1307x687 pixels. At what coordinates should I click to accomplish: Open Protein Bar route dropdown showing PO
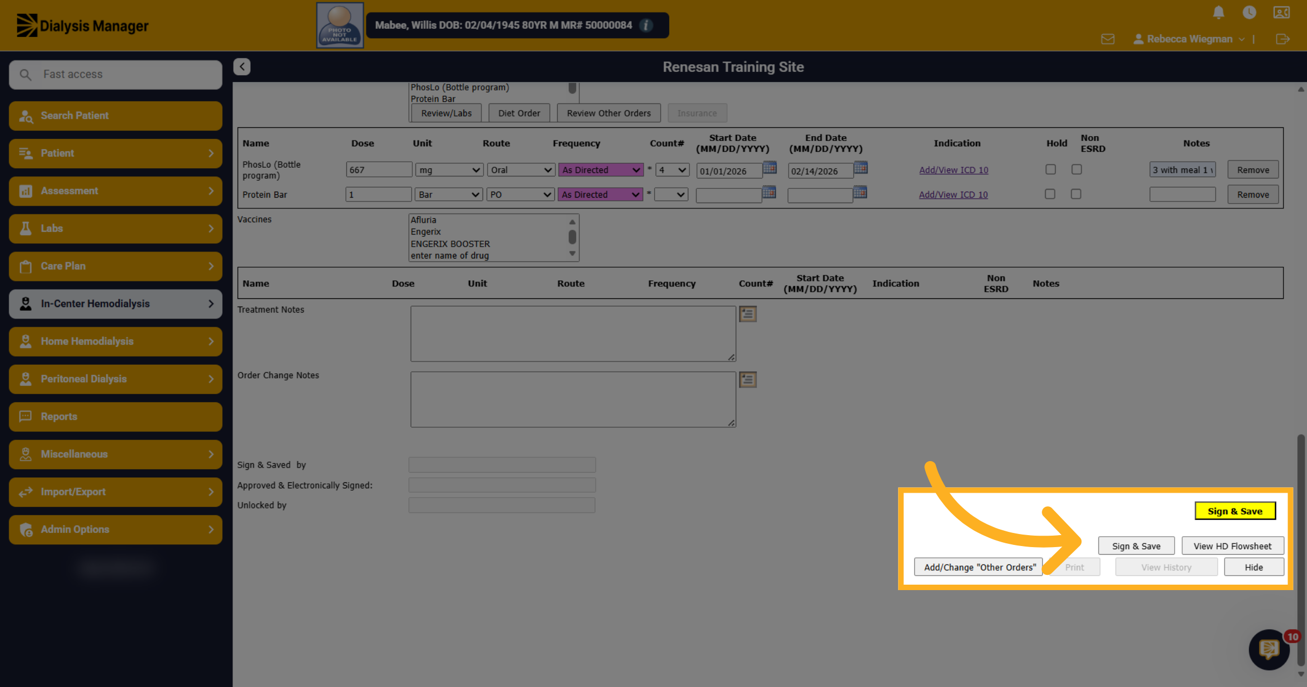(x=521, y=194)
